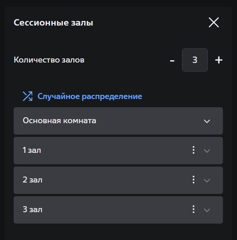
Task: Click the Случайное распределение link text
Action: (90, 96)
